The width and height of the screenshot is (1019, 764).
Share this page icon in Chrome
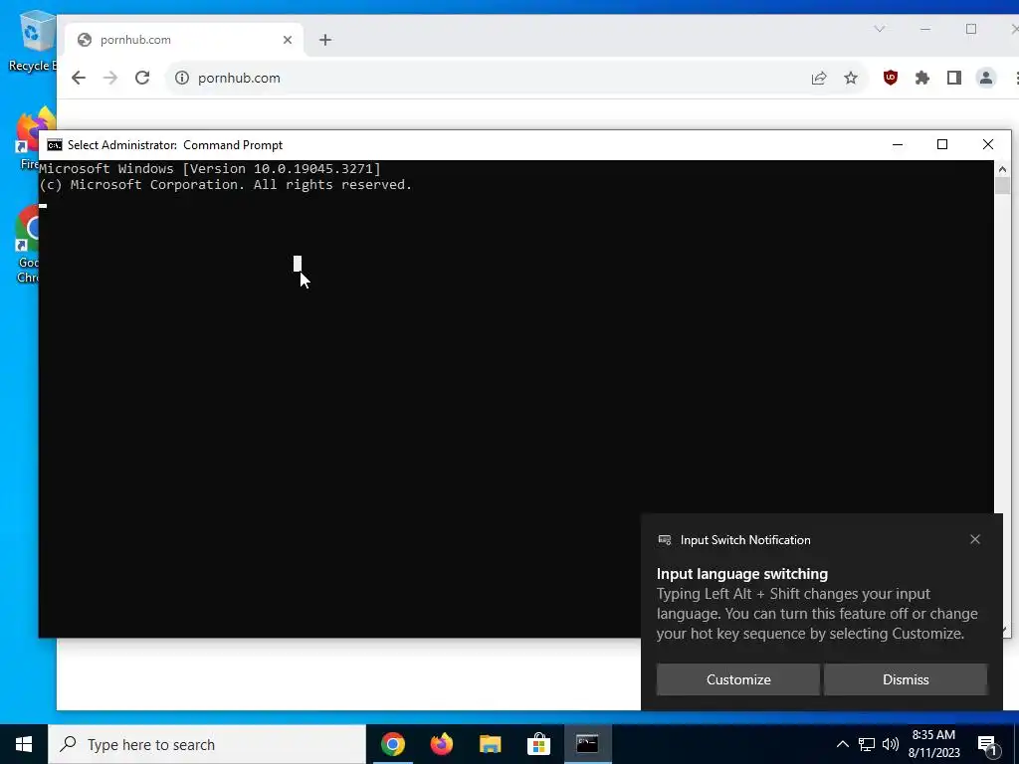[x=819, y=78]
